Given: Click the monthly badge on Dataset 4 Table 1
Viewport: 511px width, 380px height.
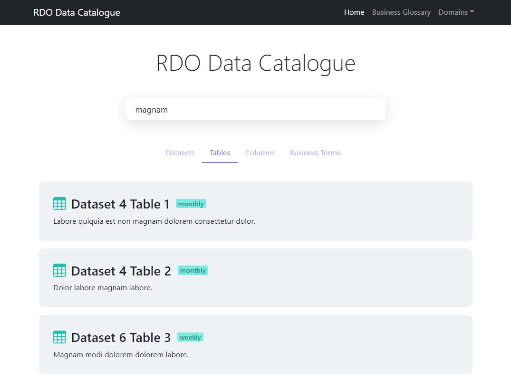Looking at the screenshot, I should (x=191, y=204).
